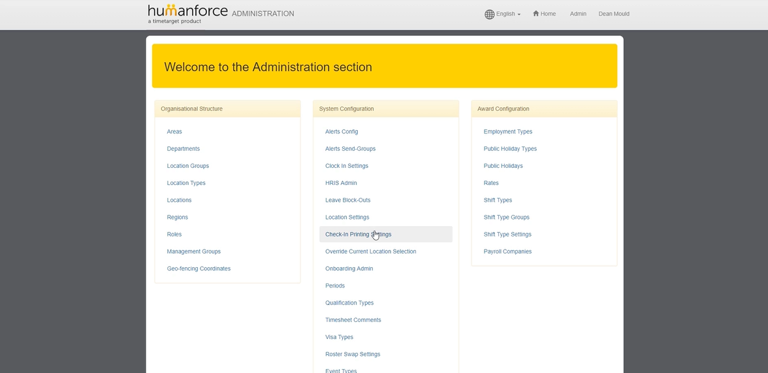Select Rates
This screenshot has height=373, width=768.
coord(491,183)
